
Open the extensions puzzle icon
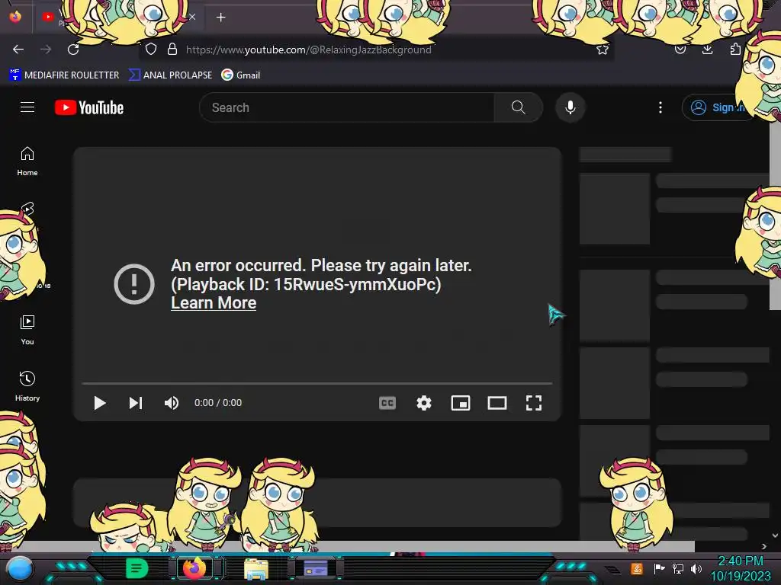pos(735,50)
